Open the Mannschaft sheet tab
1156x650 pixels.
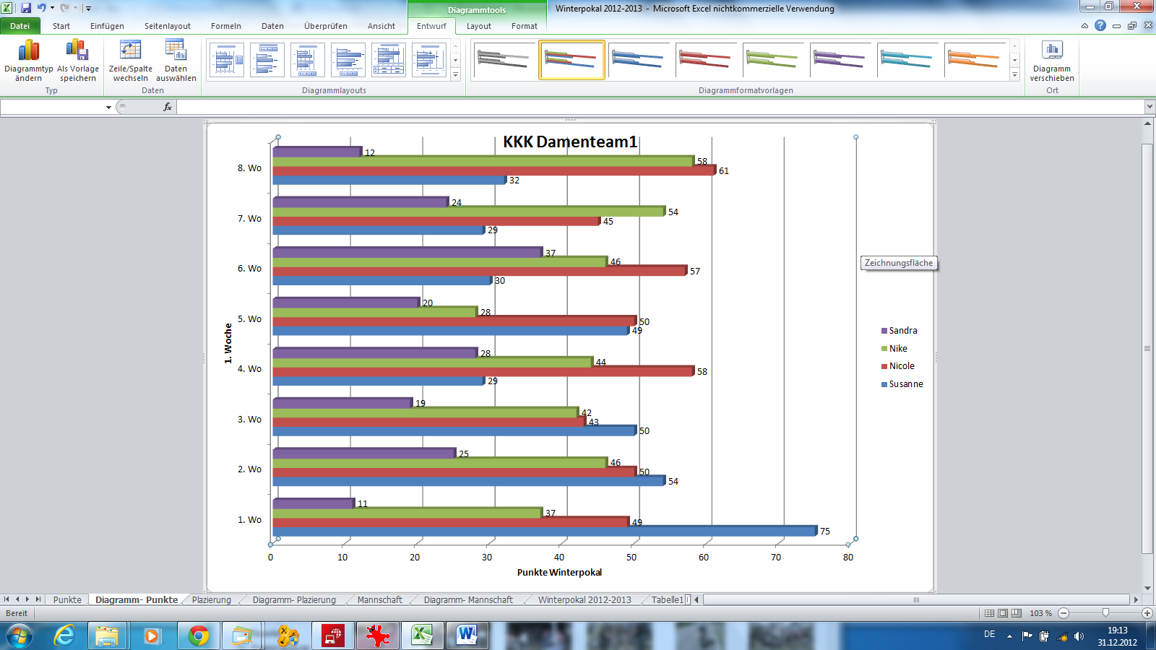coord(380,599)
